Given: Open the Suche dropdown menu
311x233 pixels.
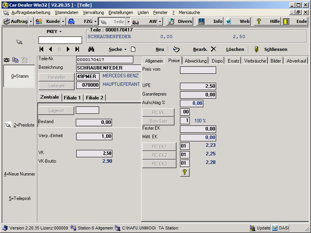Looking at the screenshot, I should pyautogui.click(x=117, y=49).
